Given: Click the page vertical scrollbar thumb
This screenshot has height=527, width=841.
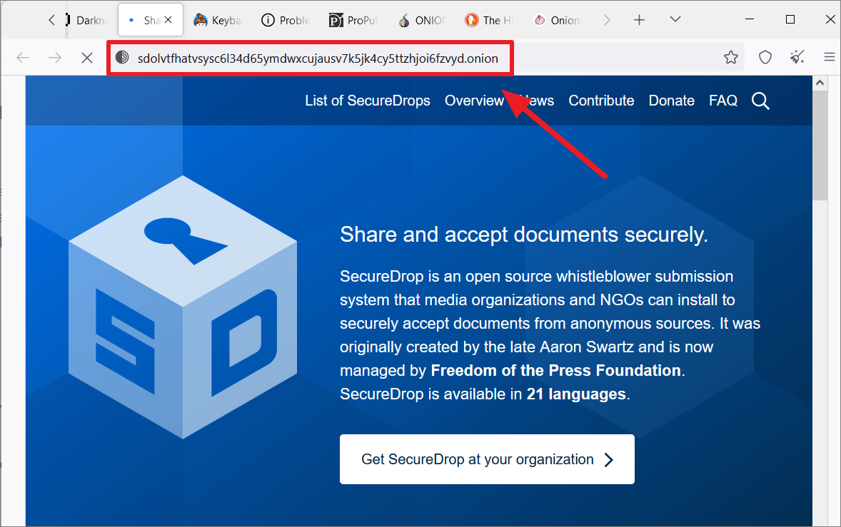Looking at the screenshot, I should (820, 145).
